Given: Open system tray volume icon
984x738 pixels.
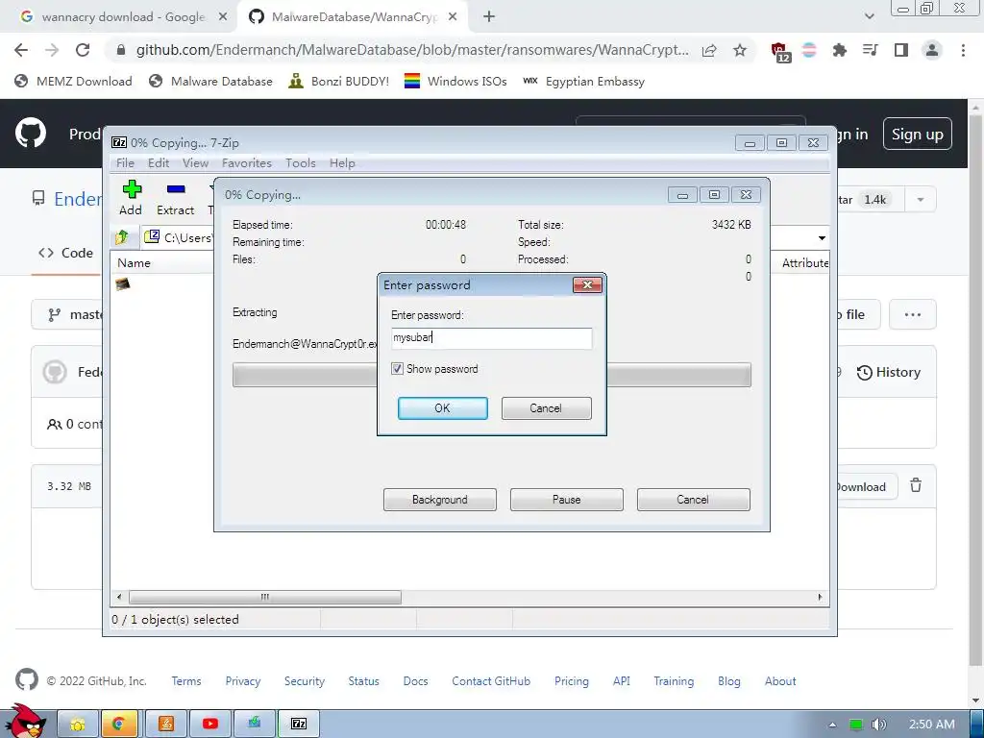Looking at the screenshot, I should (x=879, y=725).
